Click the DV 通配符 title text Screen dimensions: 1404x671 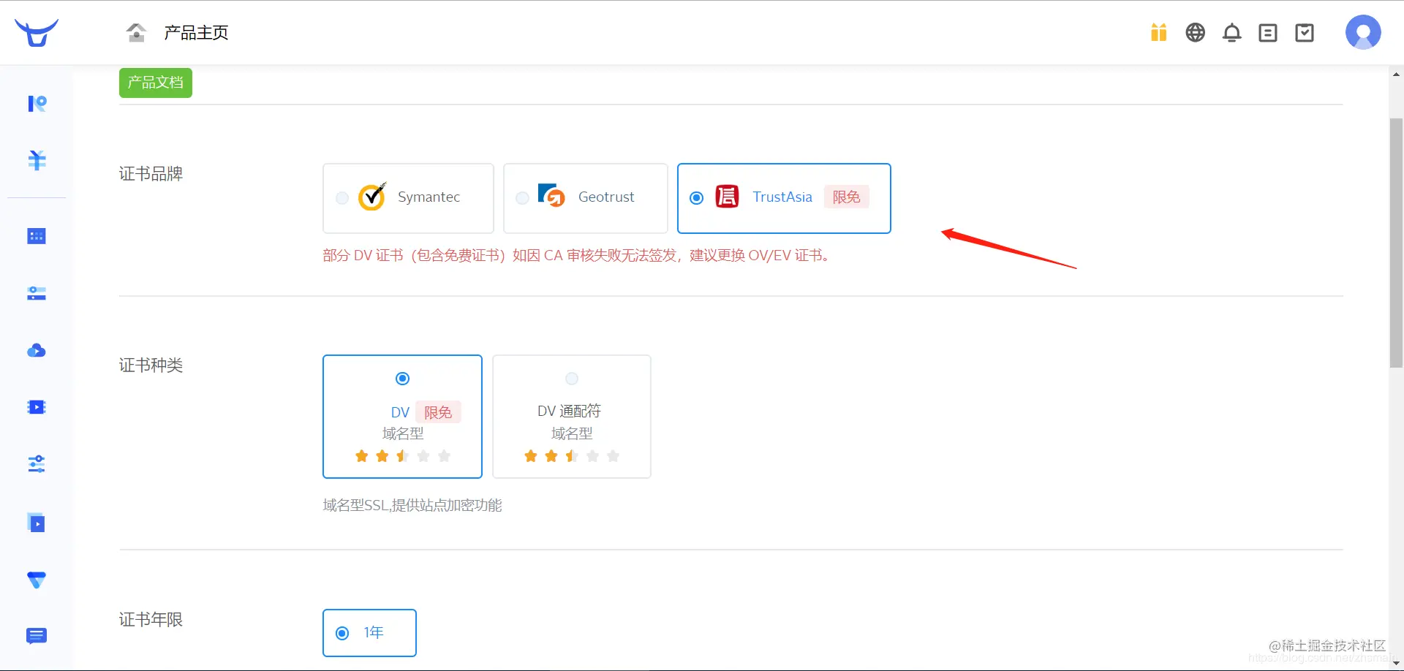(569, 411)
